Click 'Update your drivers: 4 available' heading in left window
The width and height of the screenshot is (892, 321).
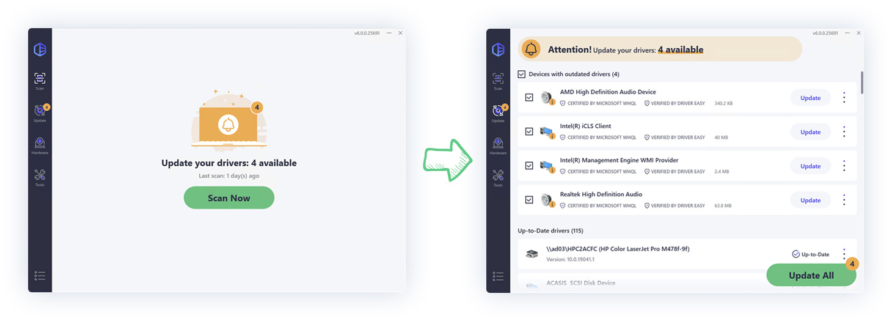229,163
